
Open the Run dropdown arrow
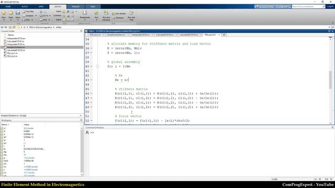tap(96, 20)
